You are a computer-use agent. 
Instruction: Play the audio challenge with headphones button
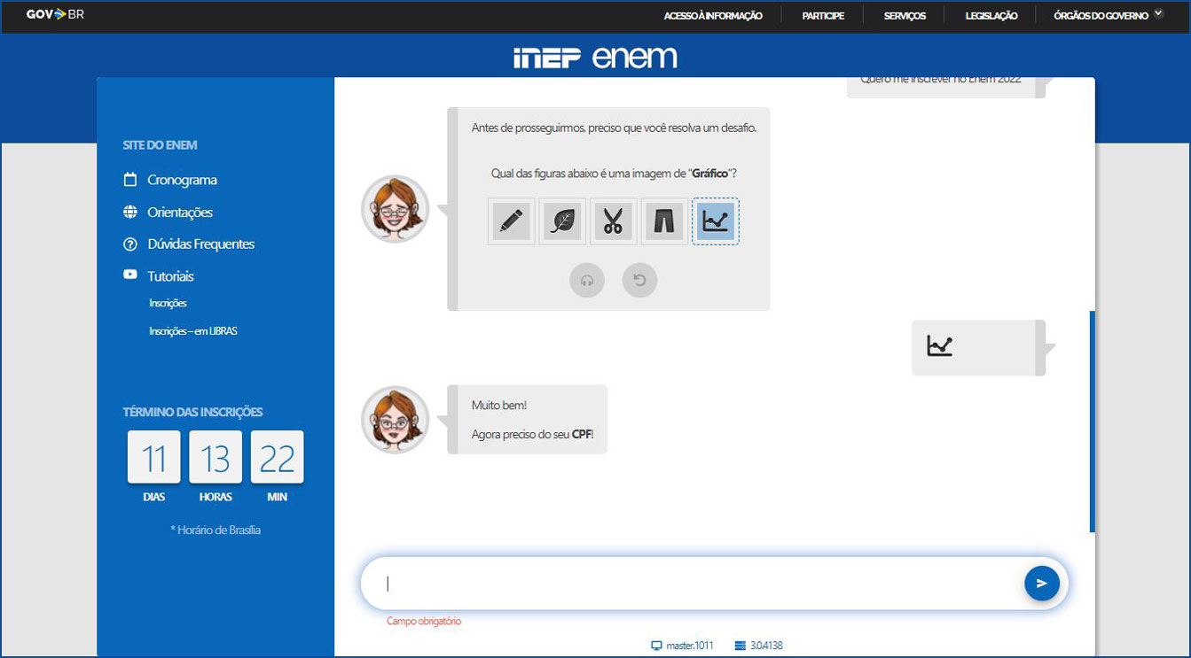coord(587,280)
